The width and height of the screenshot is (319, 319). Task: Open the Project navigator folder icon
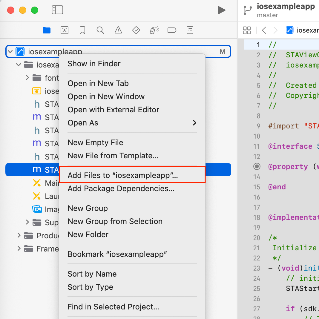coord(47,30)
